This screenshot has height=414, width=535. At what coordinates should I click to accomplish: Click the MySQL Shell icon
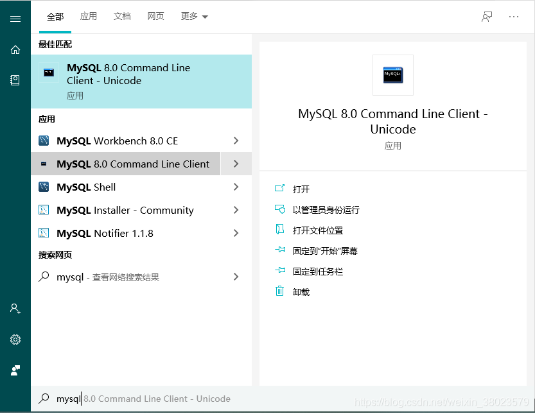tap(44, 187)
